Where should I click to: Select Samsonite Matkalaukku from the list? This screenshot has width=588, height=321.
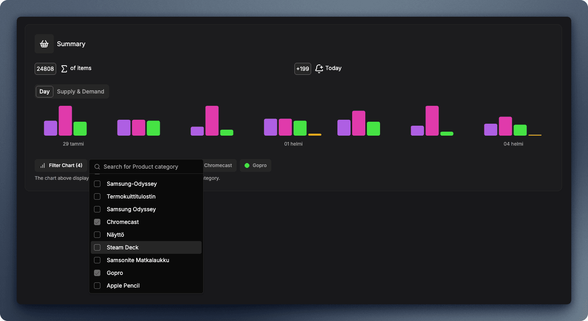click(138, 260)
